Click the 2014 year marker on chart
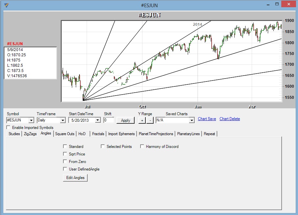This screenshot has height=215, width=298. click(x=198, y=25)
